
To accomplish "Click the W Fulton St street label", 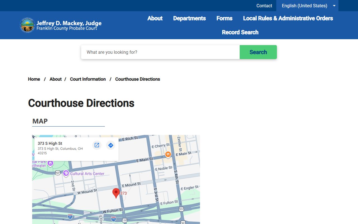I will point(113,211).
